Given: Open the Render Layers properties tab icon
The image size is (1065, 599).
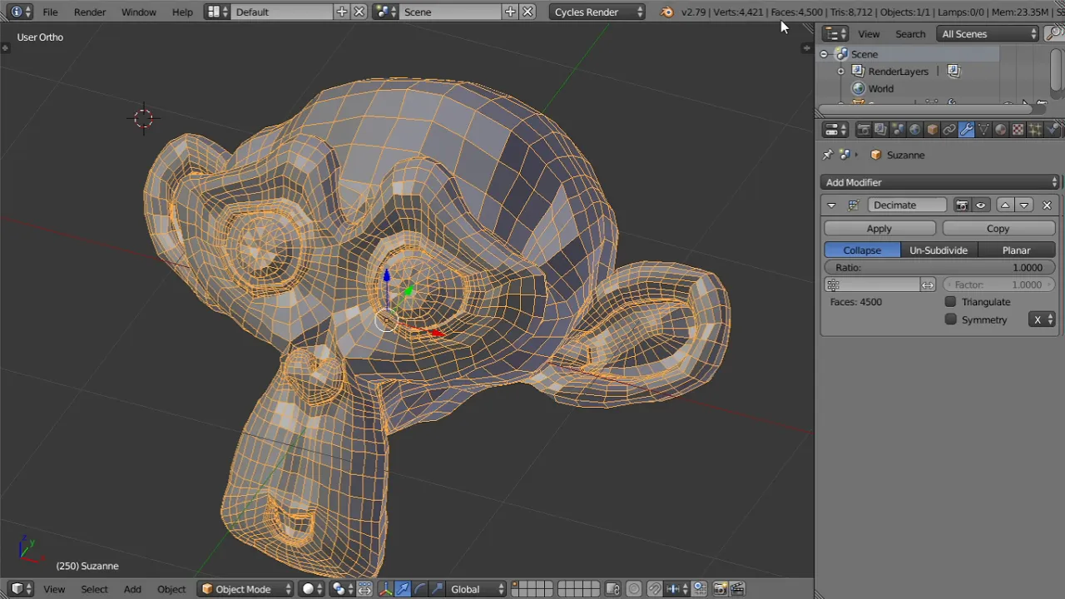Looking at the screenshot, I should (x=880, y=130).
